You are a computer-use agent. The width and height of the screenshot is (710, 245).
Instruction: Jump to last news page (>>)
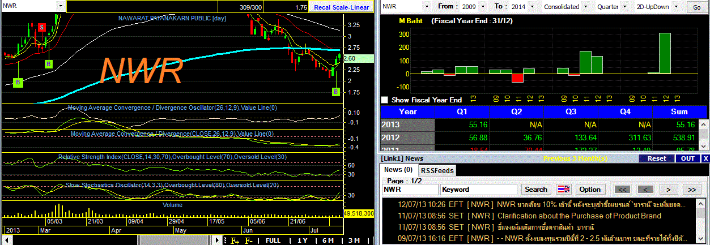[692, 189]
